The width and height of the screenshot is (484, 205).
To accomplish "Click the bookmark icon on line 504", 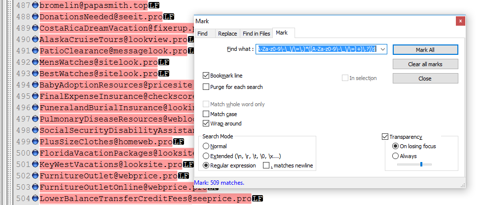I will click(x=36, y=199).
